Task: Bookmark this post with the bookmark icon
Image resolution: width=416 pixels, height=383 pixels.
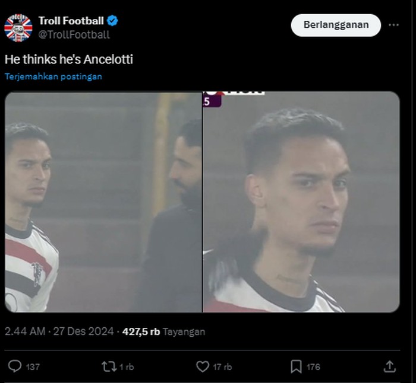Action: (x=296, y=366)
